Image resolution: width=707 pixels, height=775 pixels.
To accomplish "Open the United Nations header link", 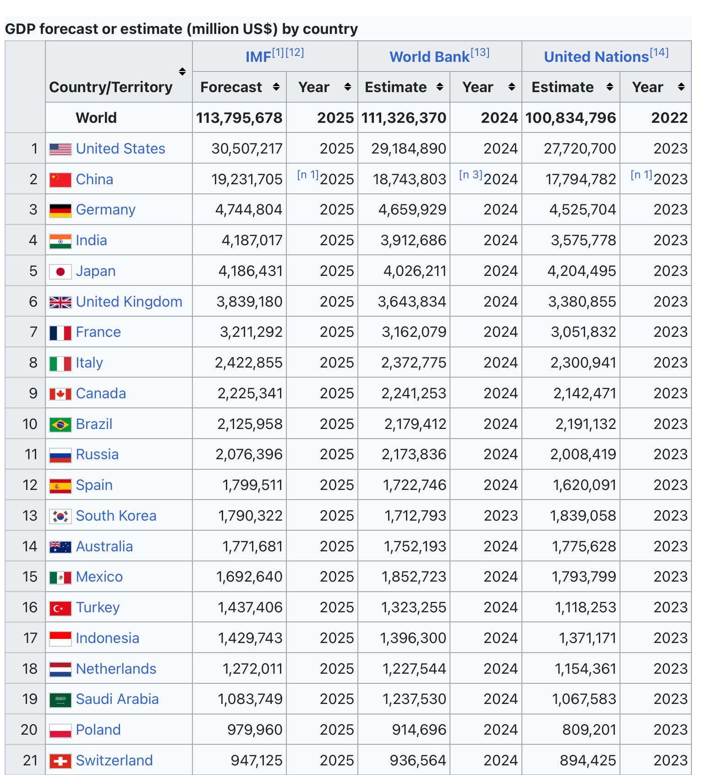I will point(596,57).
